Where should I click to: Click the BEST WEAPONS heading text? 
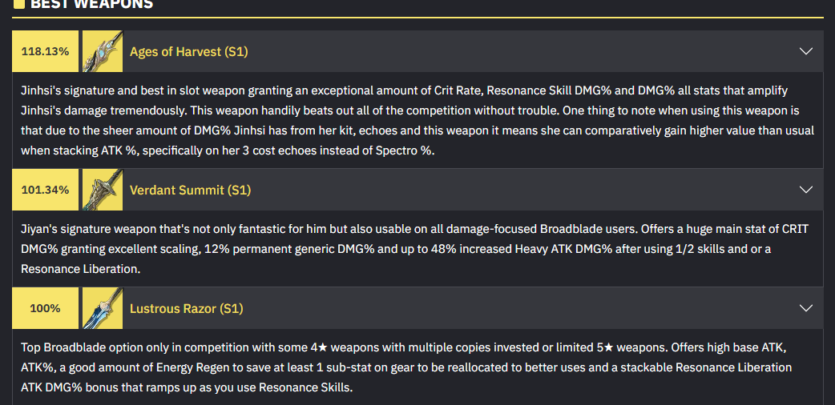coord(91,4)
